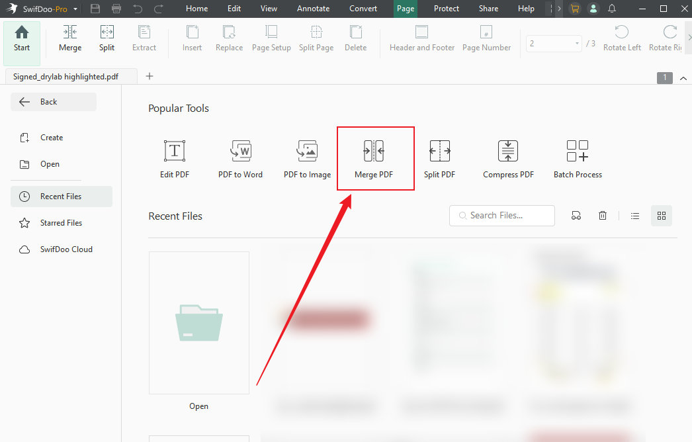Click the trash icon above Recent Files

click(602, 215)
